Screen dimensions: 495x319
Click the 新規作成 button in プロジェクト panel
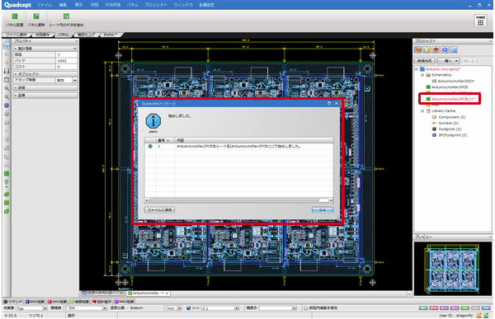pyautogui.click(x=424, y=61)
